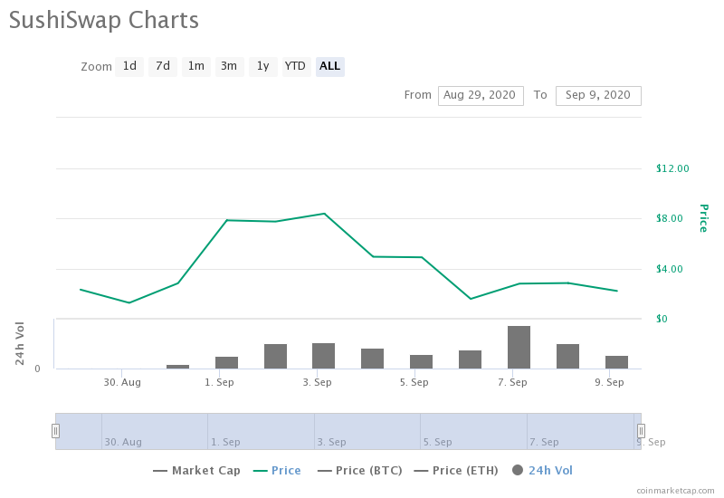The height and width of the screenshot is (498, 724).
Task: Click the To date field Sep 9, 2020
Action: pyautogui.click(x=598, y=96)
